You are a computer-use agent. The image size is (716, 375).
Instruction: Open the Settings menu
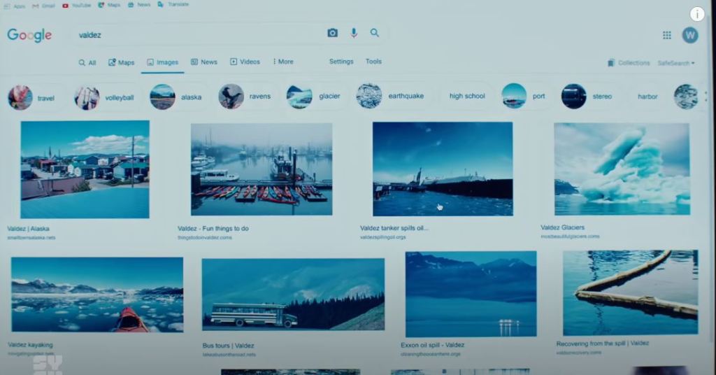tap(341, 62)
